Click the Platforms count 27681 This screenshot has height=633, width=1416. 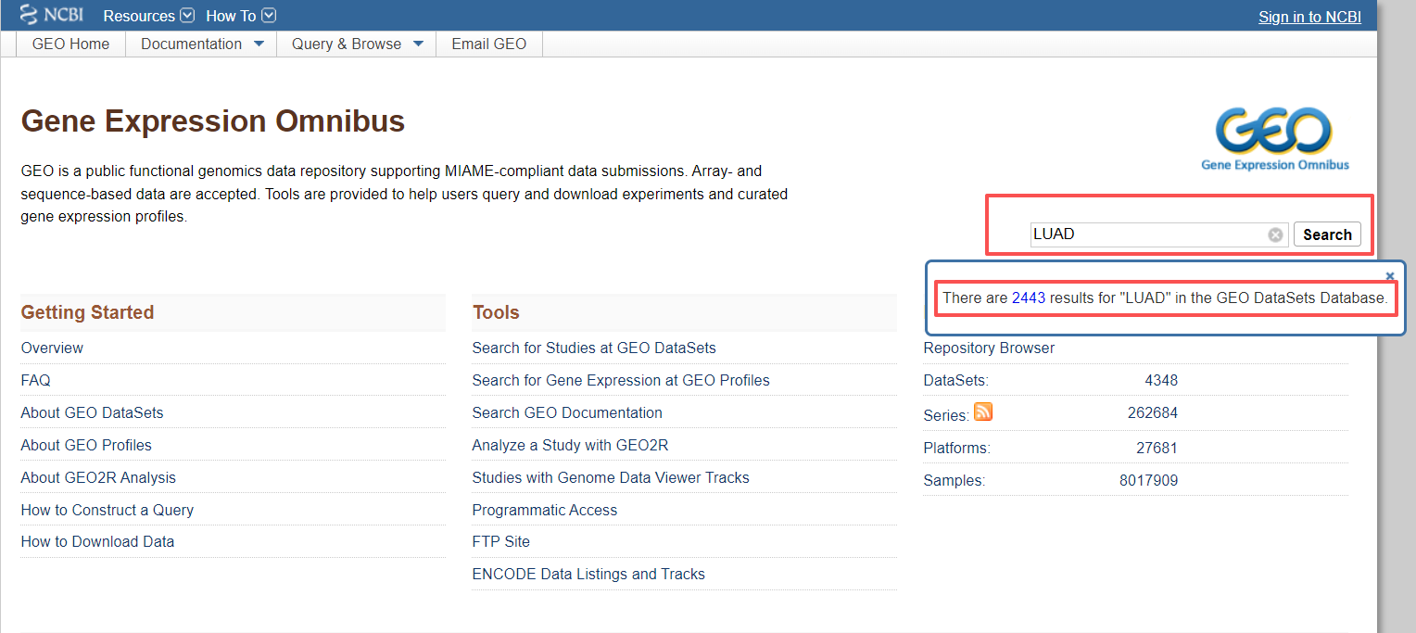click(x=1157, y=448)
